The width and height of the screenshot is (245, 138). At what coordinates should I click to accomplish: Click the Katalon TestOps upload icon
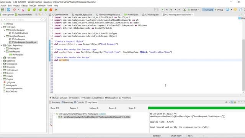[185, 10]
